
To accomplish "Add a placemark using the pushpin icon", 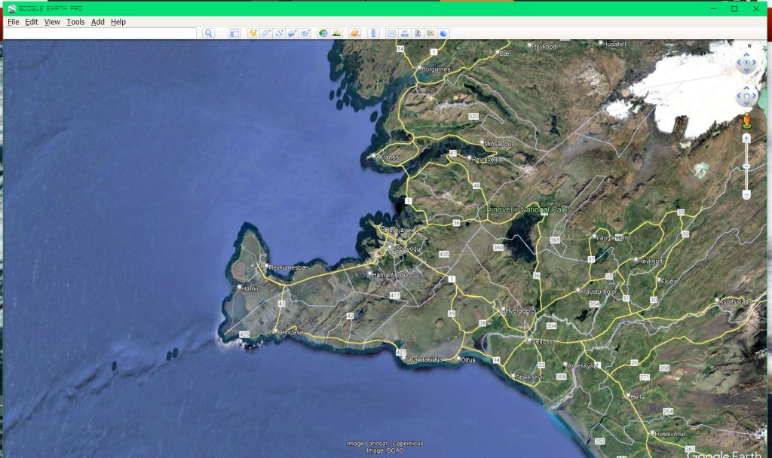I will pyautogui.click(x=253, y=33).
